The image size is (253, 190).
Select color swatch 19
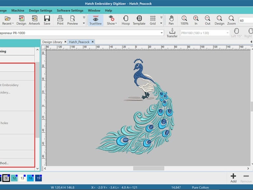tap(39, 178)
